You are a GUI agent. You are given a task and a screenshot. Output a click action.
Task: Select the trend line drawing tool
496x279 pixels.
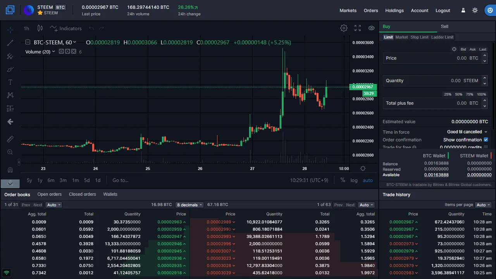pos(10,43)
